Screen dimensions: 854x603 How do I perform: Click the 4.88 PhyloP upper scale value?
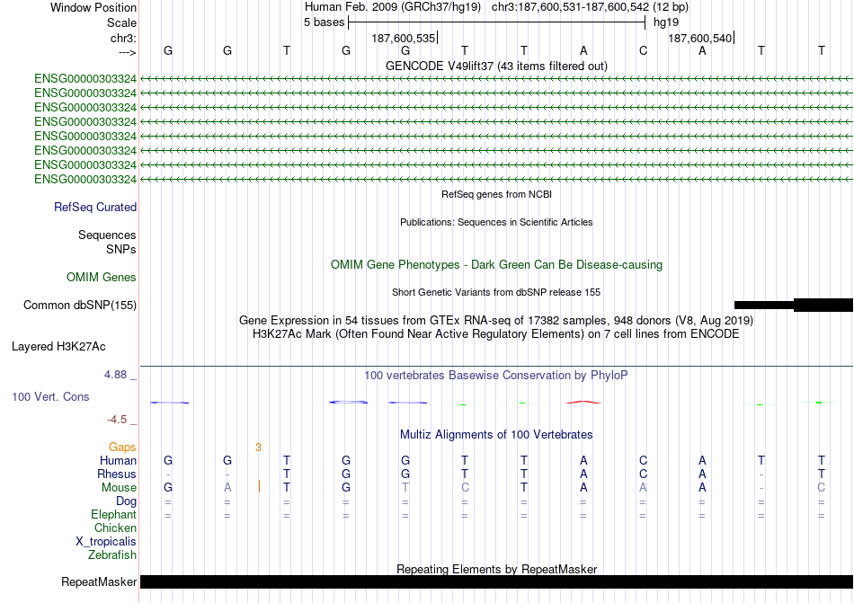(x=115, y=375)
